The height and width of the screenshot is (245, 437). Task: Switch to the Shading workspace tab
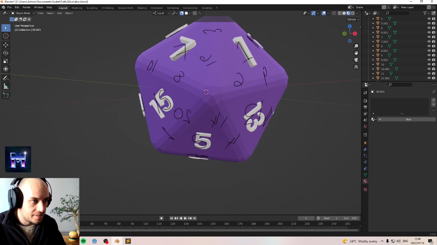point(142,8)
